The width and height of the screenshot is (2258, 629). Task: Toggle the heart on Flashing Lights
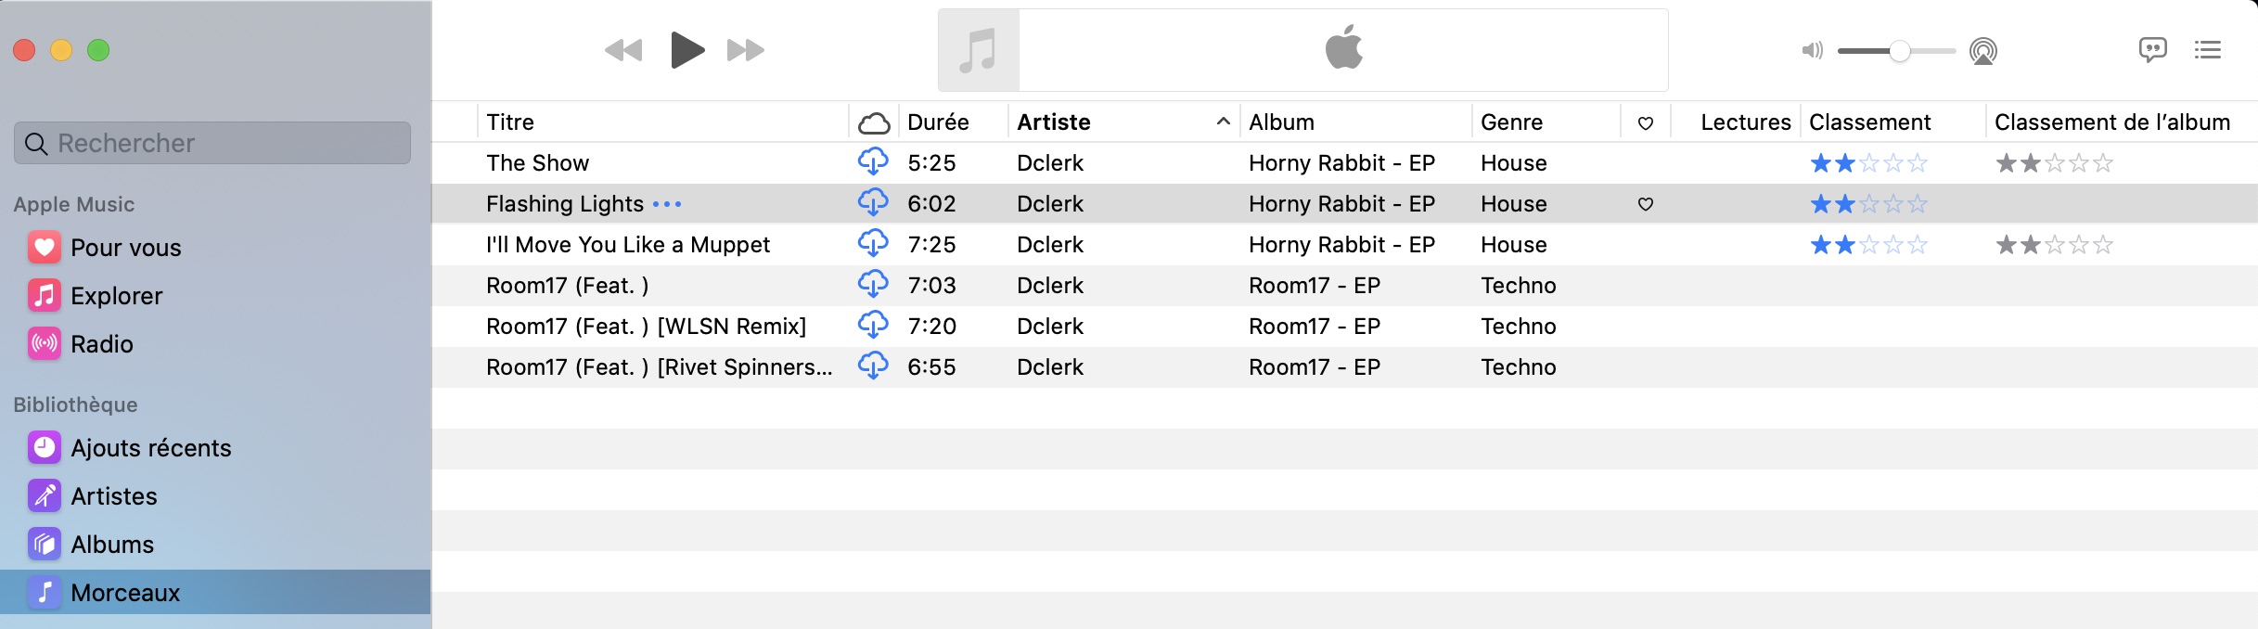click(x=1645, y=204)
